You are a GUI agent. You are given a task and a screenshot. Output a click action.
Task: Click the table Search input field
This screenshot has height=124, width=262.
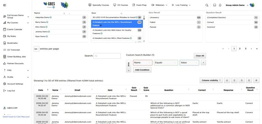coord(107,56)
